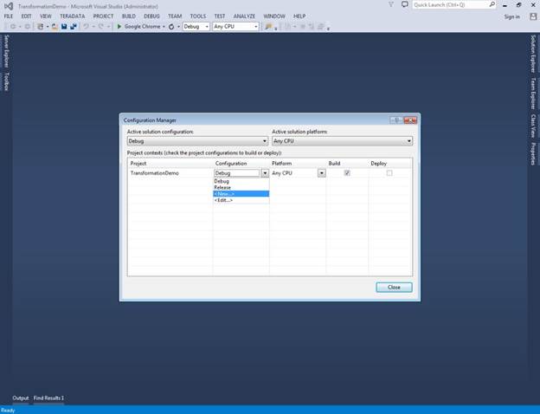Click the Undo toolbar icon
The width and height of the screenshot is (540, 414).
(87, 27)
